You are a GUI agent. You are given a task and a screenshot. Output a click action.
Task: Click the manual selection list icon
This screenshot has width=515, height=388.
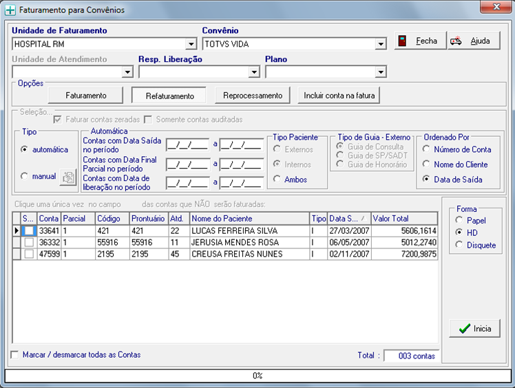67,177
